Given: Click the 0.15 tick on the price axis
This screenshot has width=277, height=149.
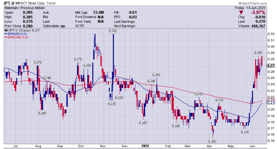Looking at the screenshot, I should click(271, 141).
